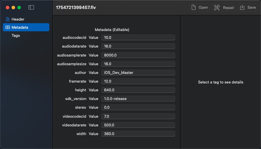The height and width of the screenshot is (149, 261).
Task: Edit the height value 640.0
Action: [x=138, y=90]
